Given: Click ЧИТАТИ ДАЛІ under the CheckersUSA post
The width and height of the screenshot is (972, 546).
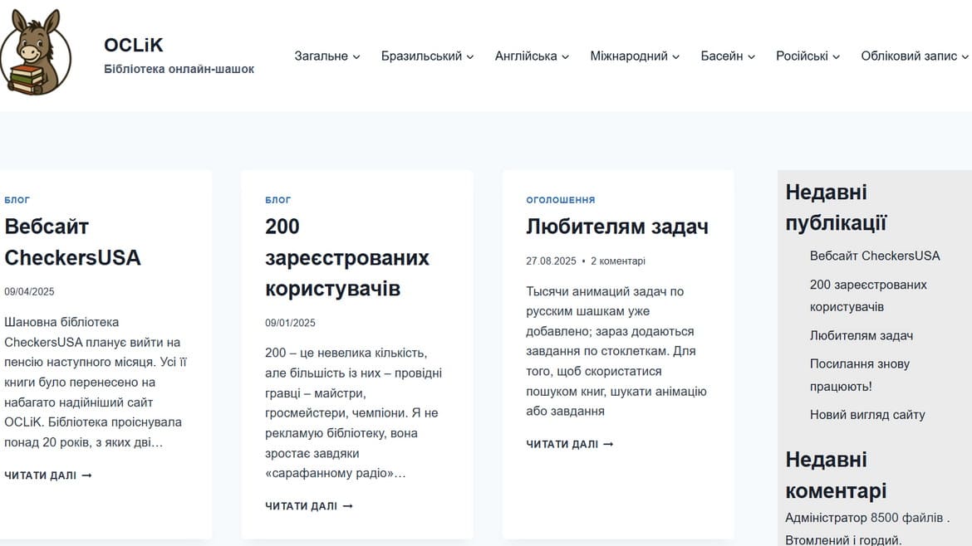Looking at the screenshot, I should tap(47, 475).
